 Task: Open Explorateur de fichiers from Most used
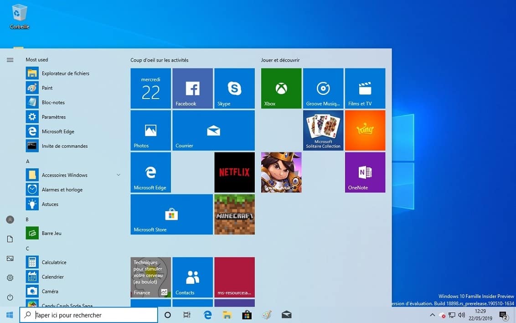click(73, 73)
